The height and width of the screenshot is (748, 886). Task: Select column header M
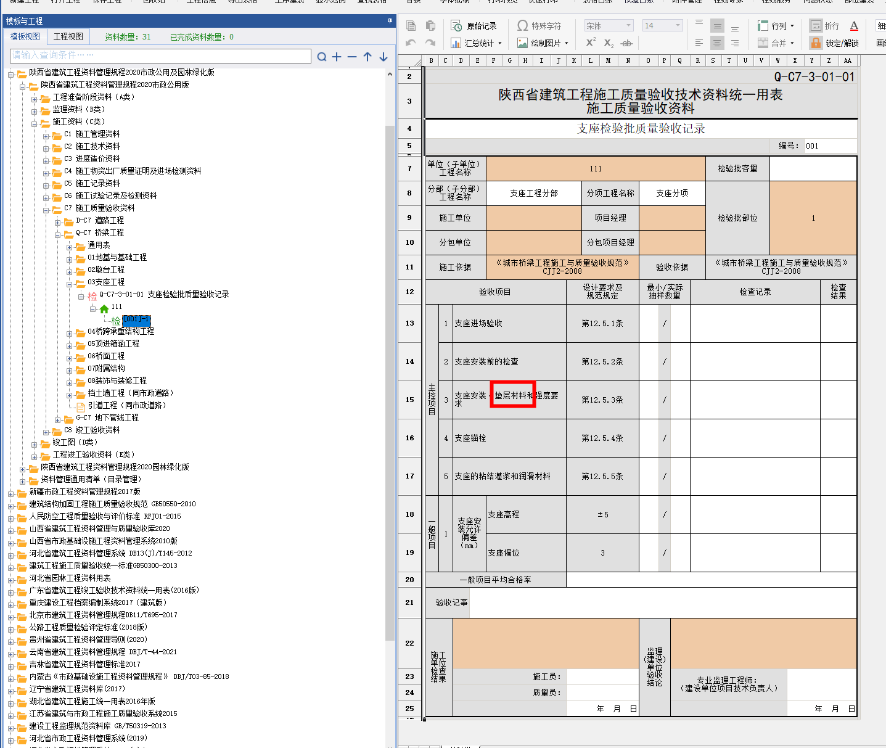pyautogui.click(x=608, y=60)
